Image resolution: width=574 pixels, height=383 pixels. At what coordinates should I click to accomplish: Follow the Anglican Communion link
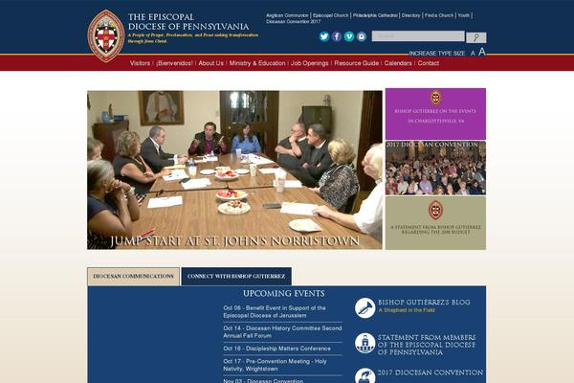[x=287, y=15]
